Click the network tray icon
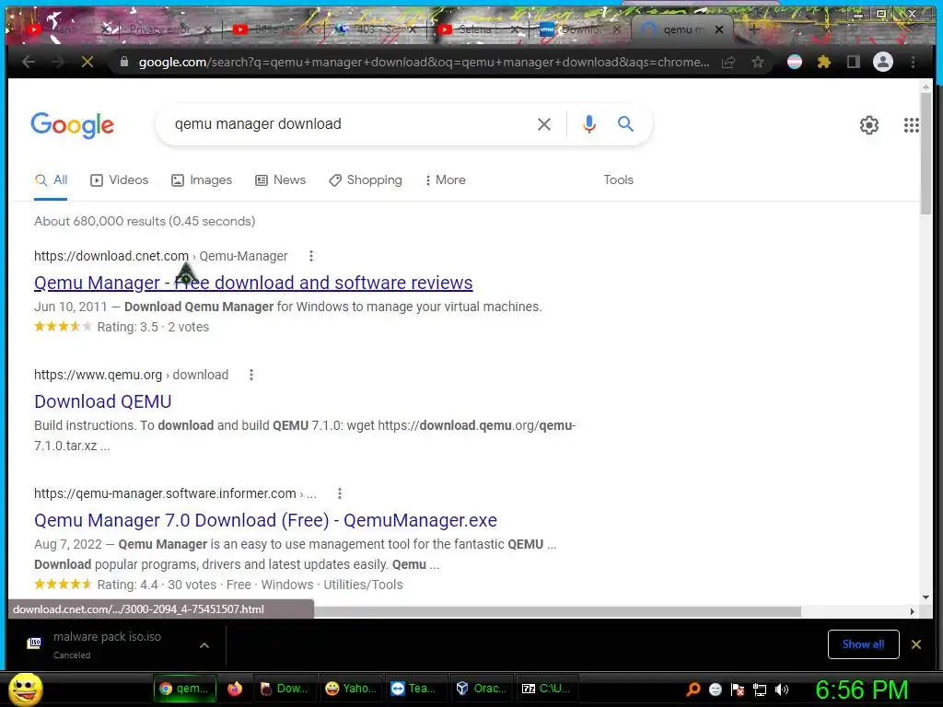This screenshot has width=943, height=707. [760, 690]
